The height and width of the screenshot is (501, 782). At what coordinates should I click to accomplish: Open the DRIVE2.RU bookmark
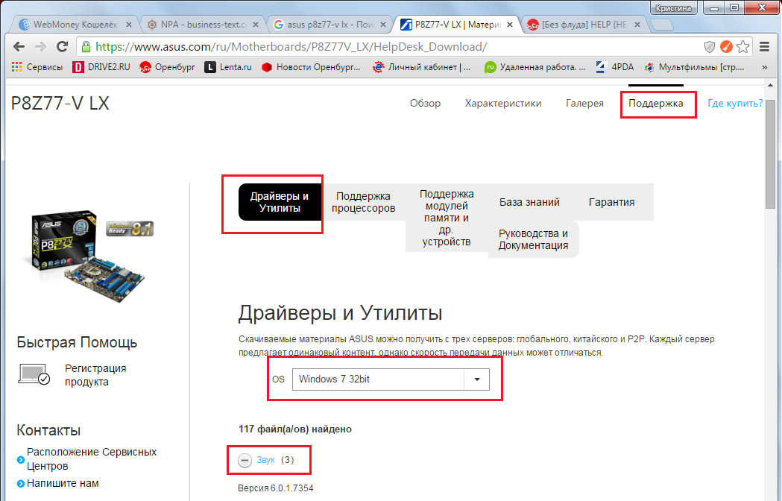101,67
